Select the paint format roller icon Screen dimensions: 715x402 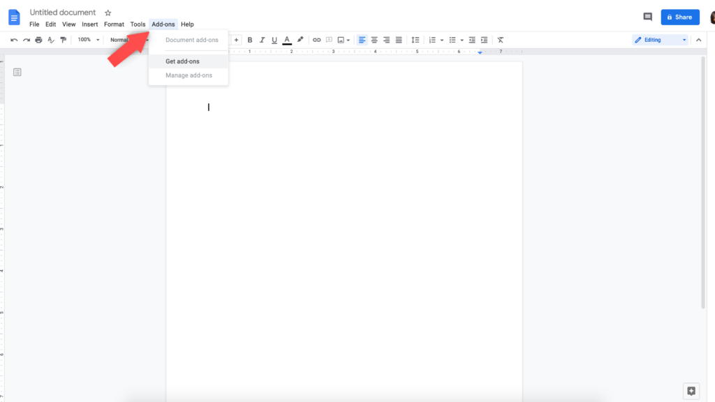pyautogui.click(x=63, y=40)
